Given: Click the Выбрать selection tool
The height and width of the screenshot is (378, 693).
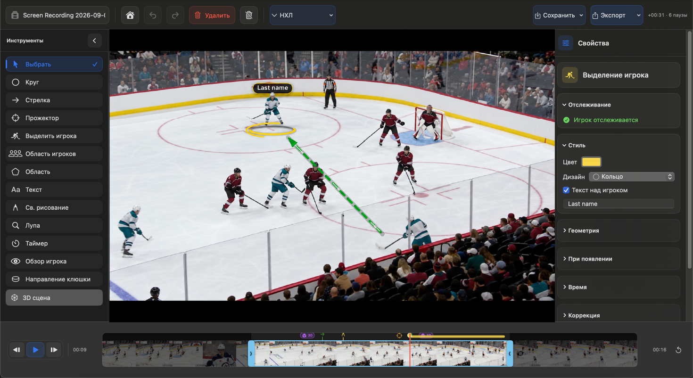Looking at the screenshot, I should 54,64.
